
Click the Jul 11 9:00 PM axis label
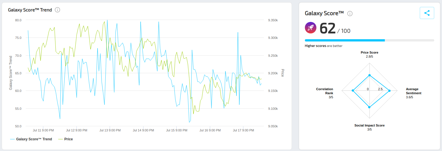tap(43, 130)
